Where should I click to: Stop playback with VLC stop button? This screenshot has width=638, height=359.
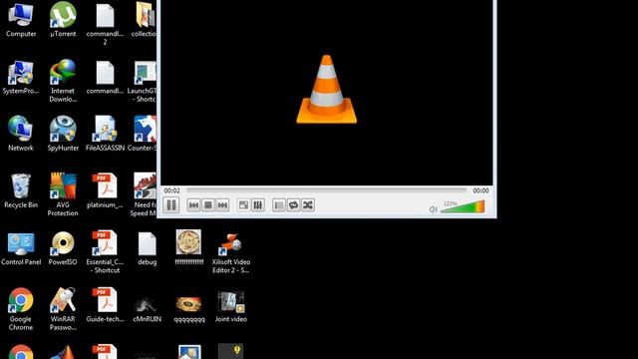(x=208, y=205)
